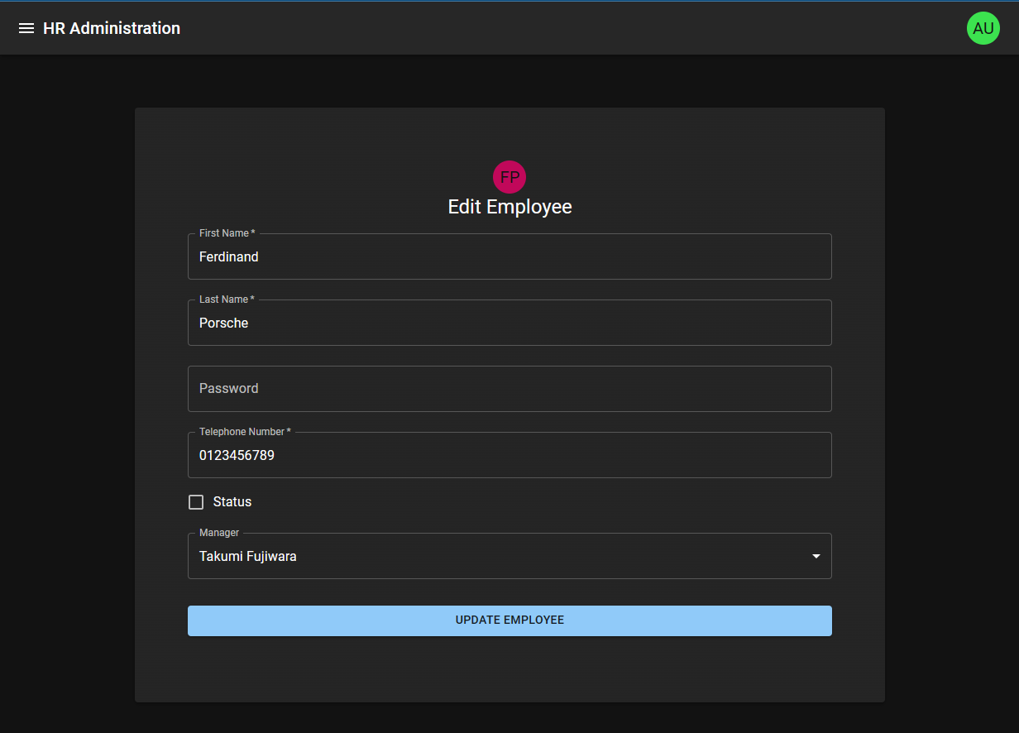Select Takumi Fujiwara in Manager field
Viewport: 1019px width, 733px height.
pyautogui.click(x=509, y=556)
